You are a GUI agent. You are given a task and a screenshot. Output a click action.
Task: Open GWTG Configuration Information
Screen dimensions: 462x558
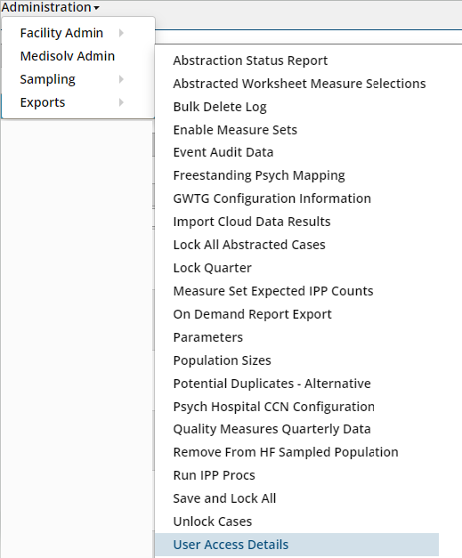pyautogui.click(x=272, y=198)
